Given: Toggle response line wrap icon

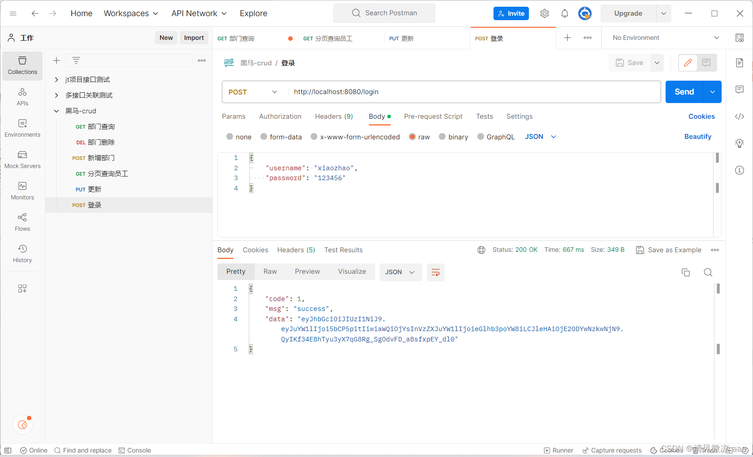Looking at the screenshot, I should (435, 272).
